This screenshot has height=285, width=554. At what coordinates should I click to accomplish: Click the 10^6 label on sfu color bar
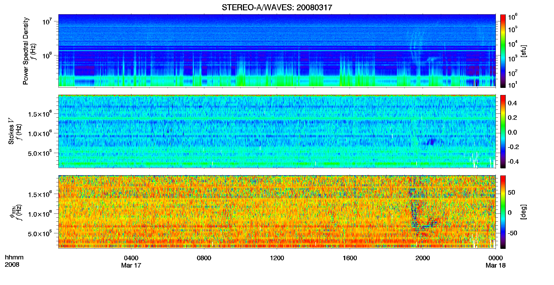513,17
